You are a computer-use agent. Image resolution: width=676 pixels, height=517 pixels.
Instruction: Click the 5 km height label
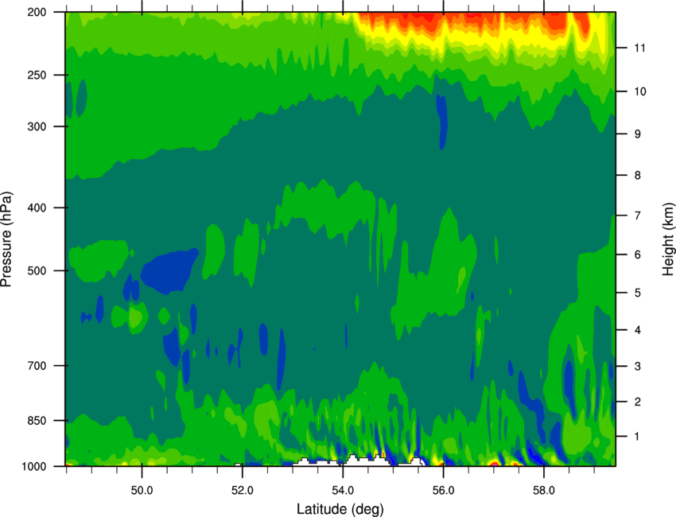tap(637, 293)
